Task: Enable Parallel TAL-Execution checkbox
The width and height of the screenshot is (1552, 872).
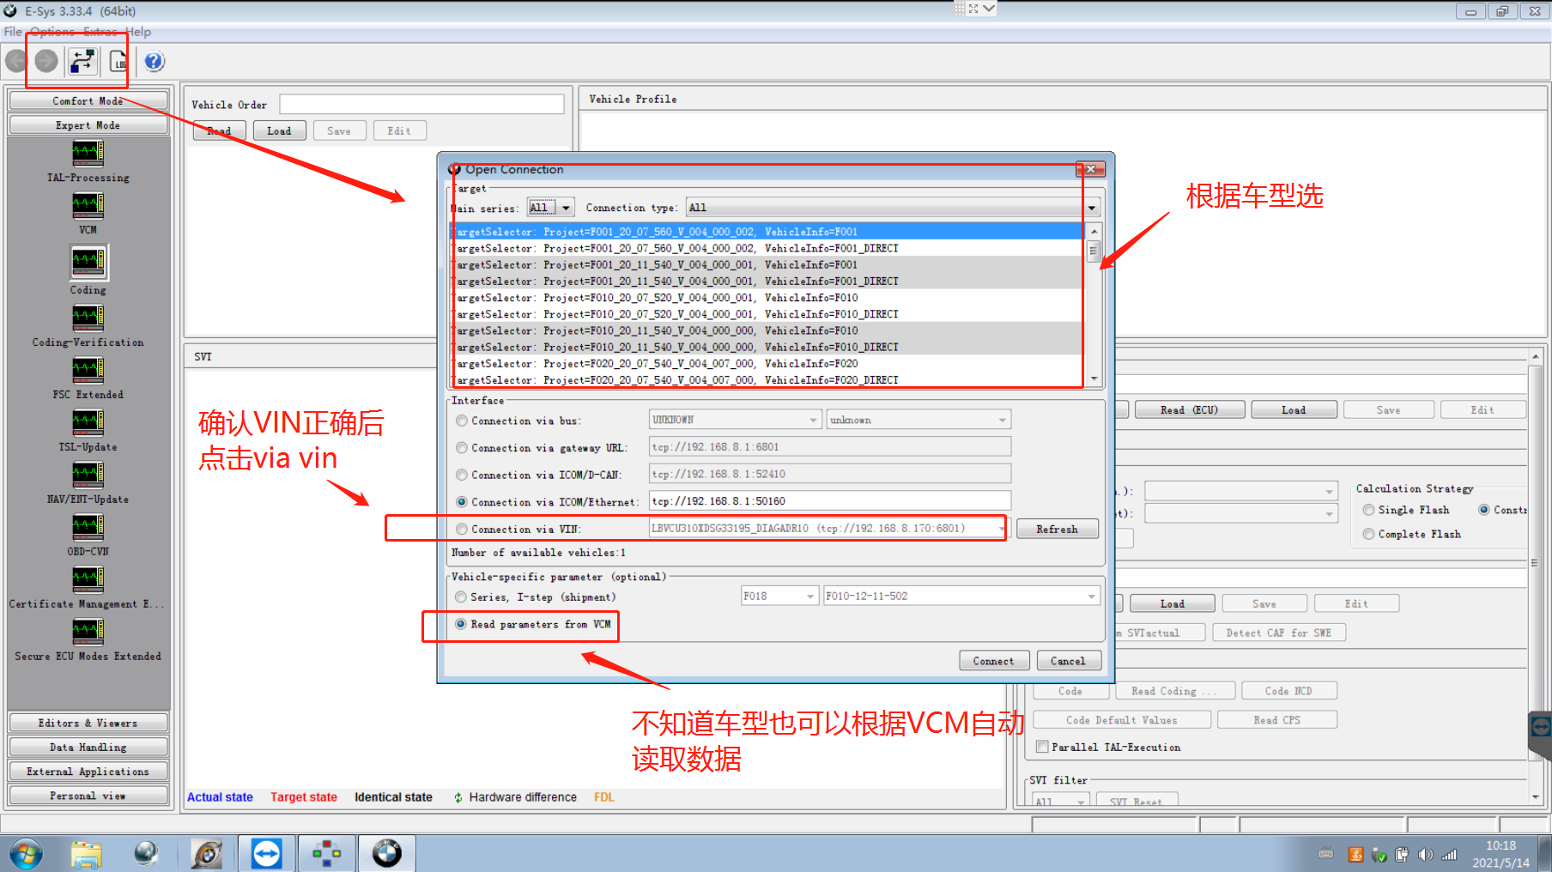Action: 1042,747
